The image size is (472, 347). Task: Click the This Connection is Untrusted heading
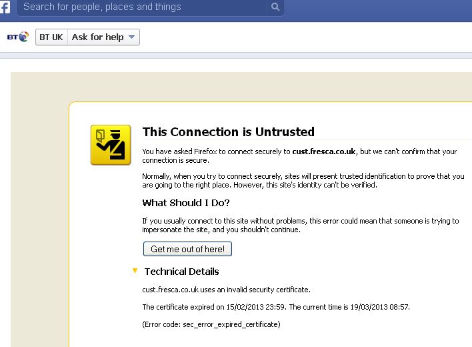pyautogui.click(x=229, y=132)
